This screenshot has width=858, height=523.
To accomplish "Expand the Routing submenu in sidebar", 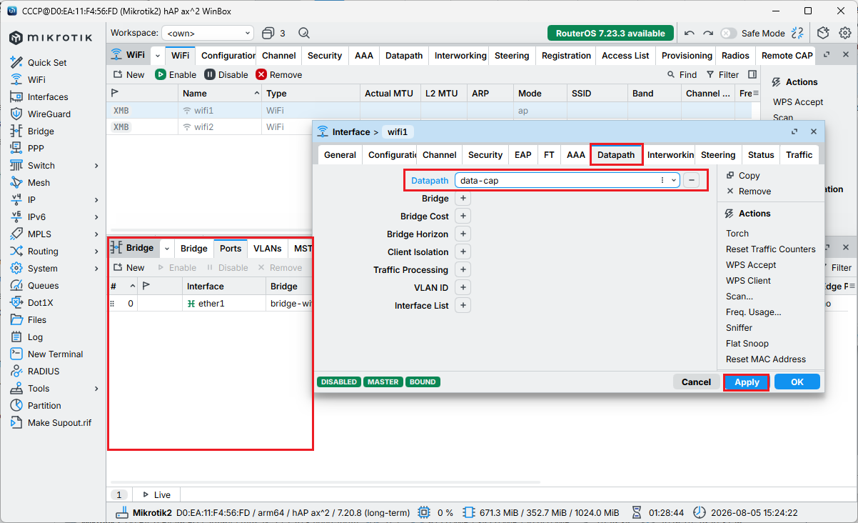I will click(96, 251).
